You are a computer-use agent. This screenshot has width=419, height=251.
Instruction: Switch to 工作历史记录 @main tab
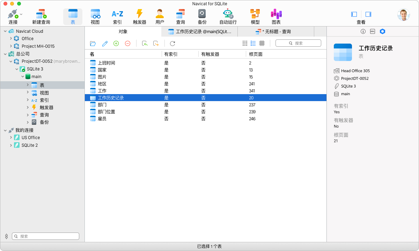[x=200, y=31]
